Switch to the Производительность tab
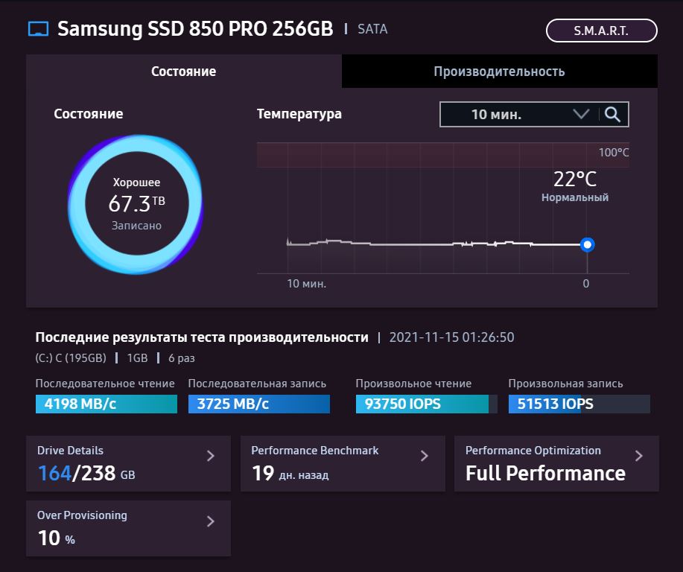Image resolution: width=683 pixels, height=572 pixels. [x=499, y=71]
